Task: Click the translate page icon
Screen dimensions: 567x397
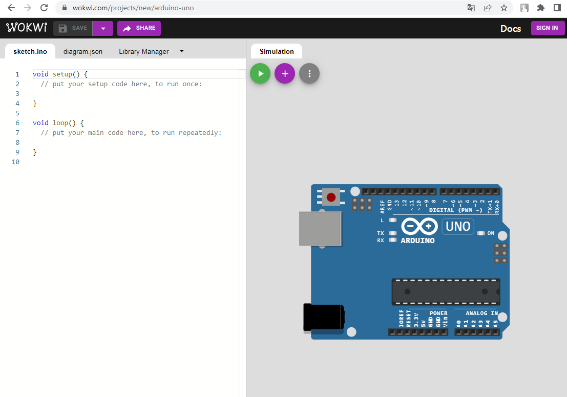Action: pos(471,8)
